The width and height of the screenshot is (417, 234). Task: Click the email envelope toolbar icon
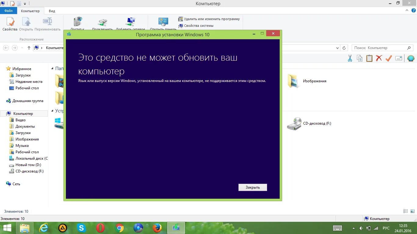(x=399, y=58)
